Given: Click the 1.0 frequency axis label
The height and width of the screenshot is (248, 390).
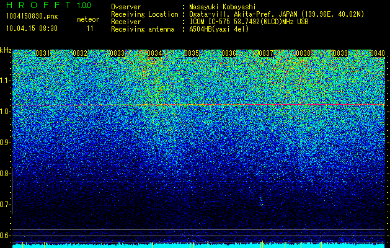Looking at the screenshot, I should [6, 112].
